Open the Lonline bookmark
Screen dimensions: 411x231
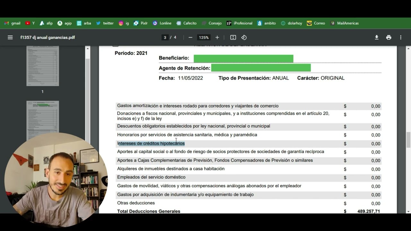162,23
